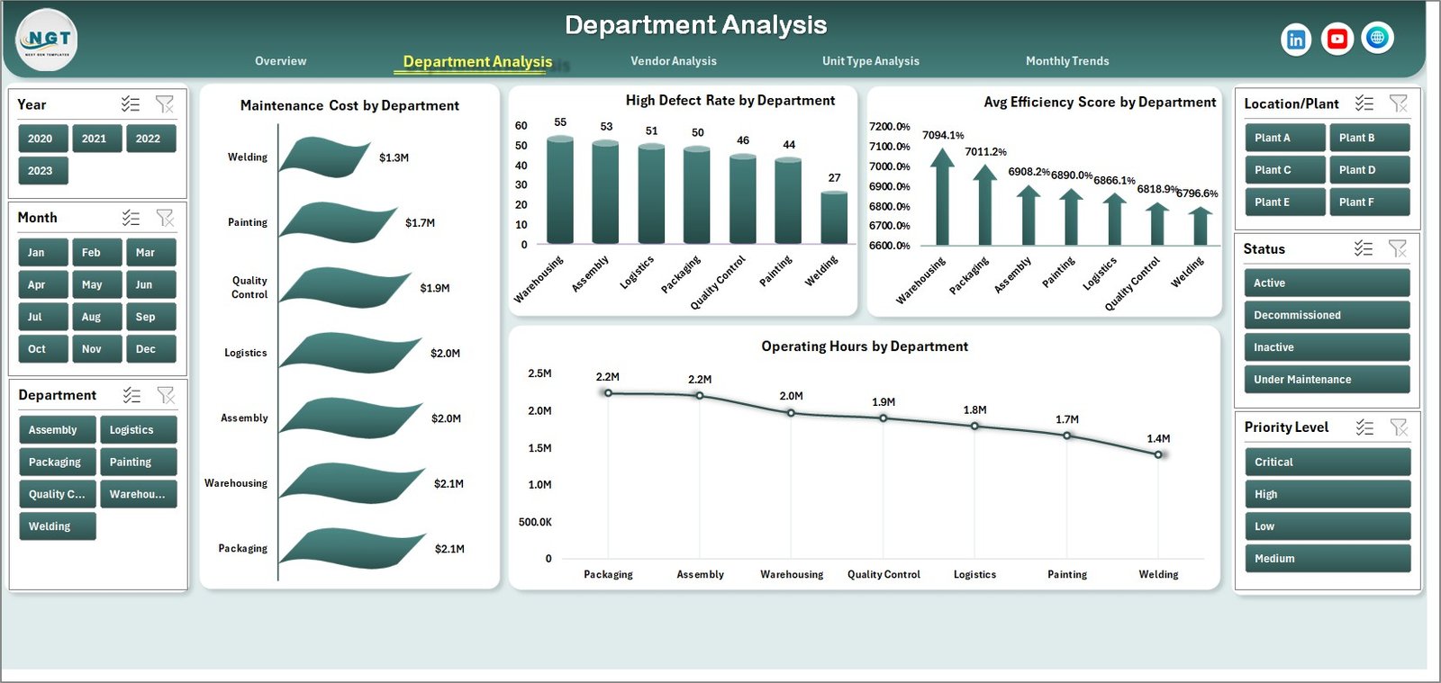The width and height of the screenshot is (1441, 683).
Task: Click the Warehousing bar in defect chart
Action: click(x=560, y=191)
